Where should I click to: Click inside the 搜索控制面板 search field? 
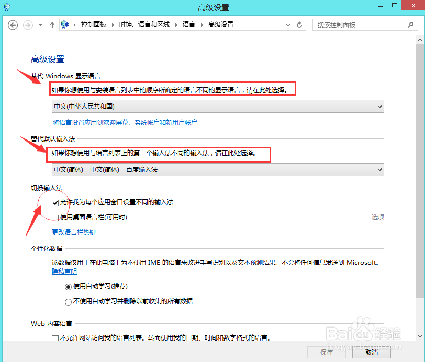(x=356, y=25)
